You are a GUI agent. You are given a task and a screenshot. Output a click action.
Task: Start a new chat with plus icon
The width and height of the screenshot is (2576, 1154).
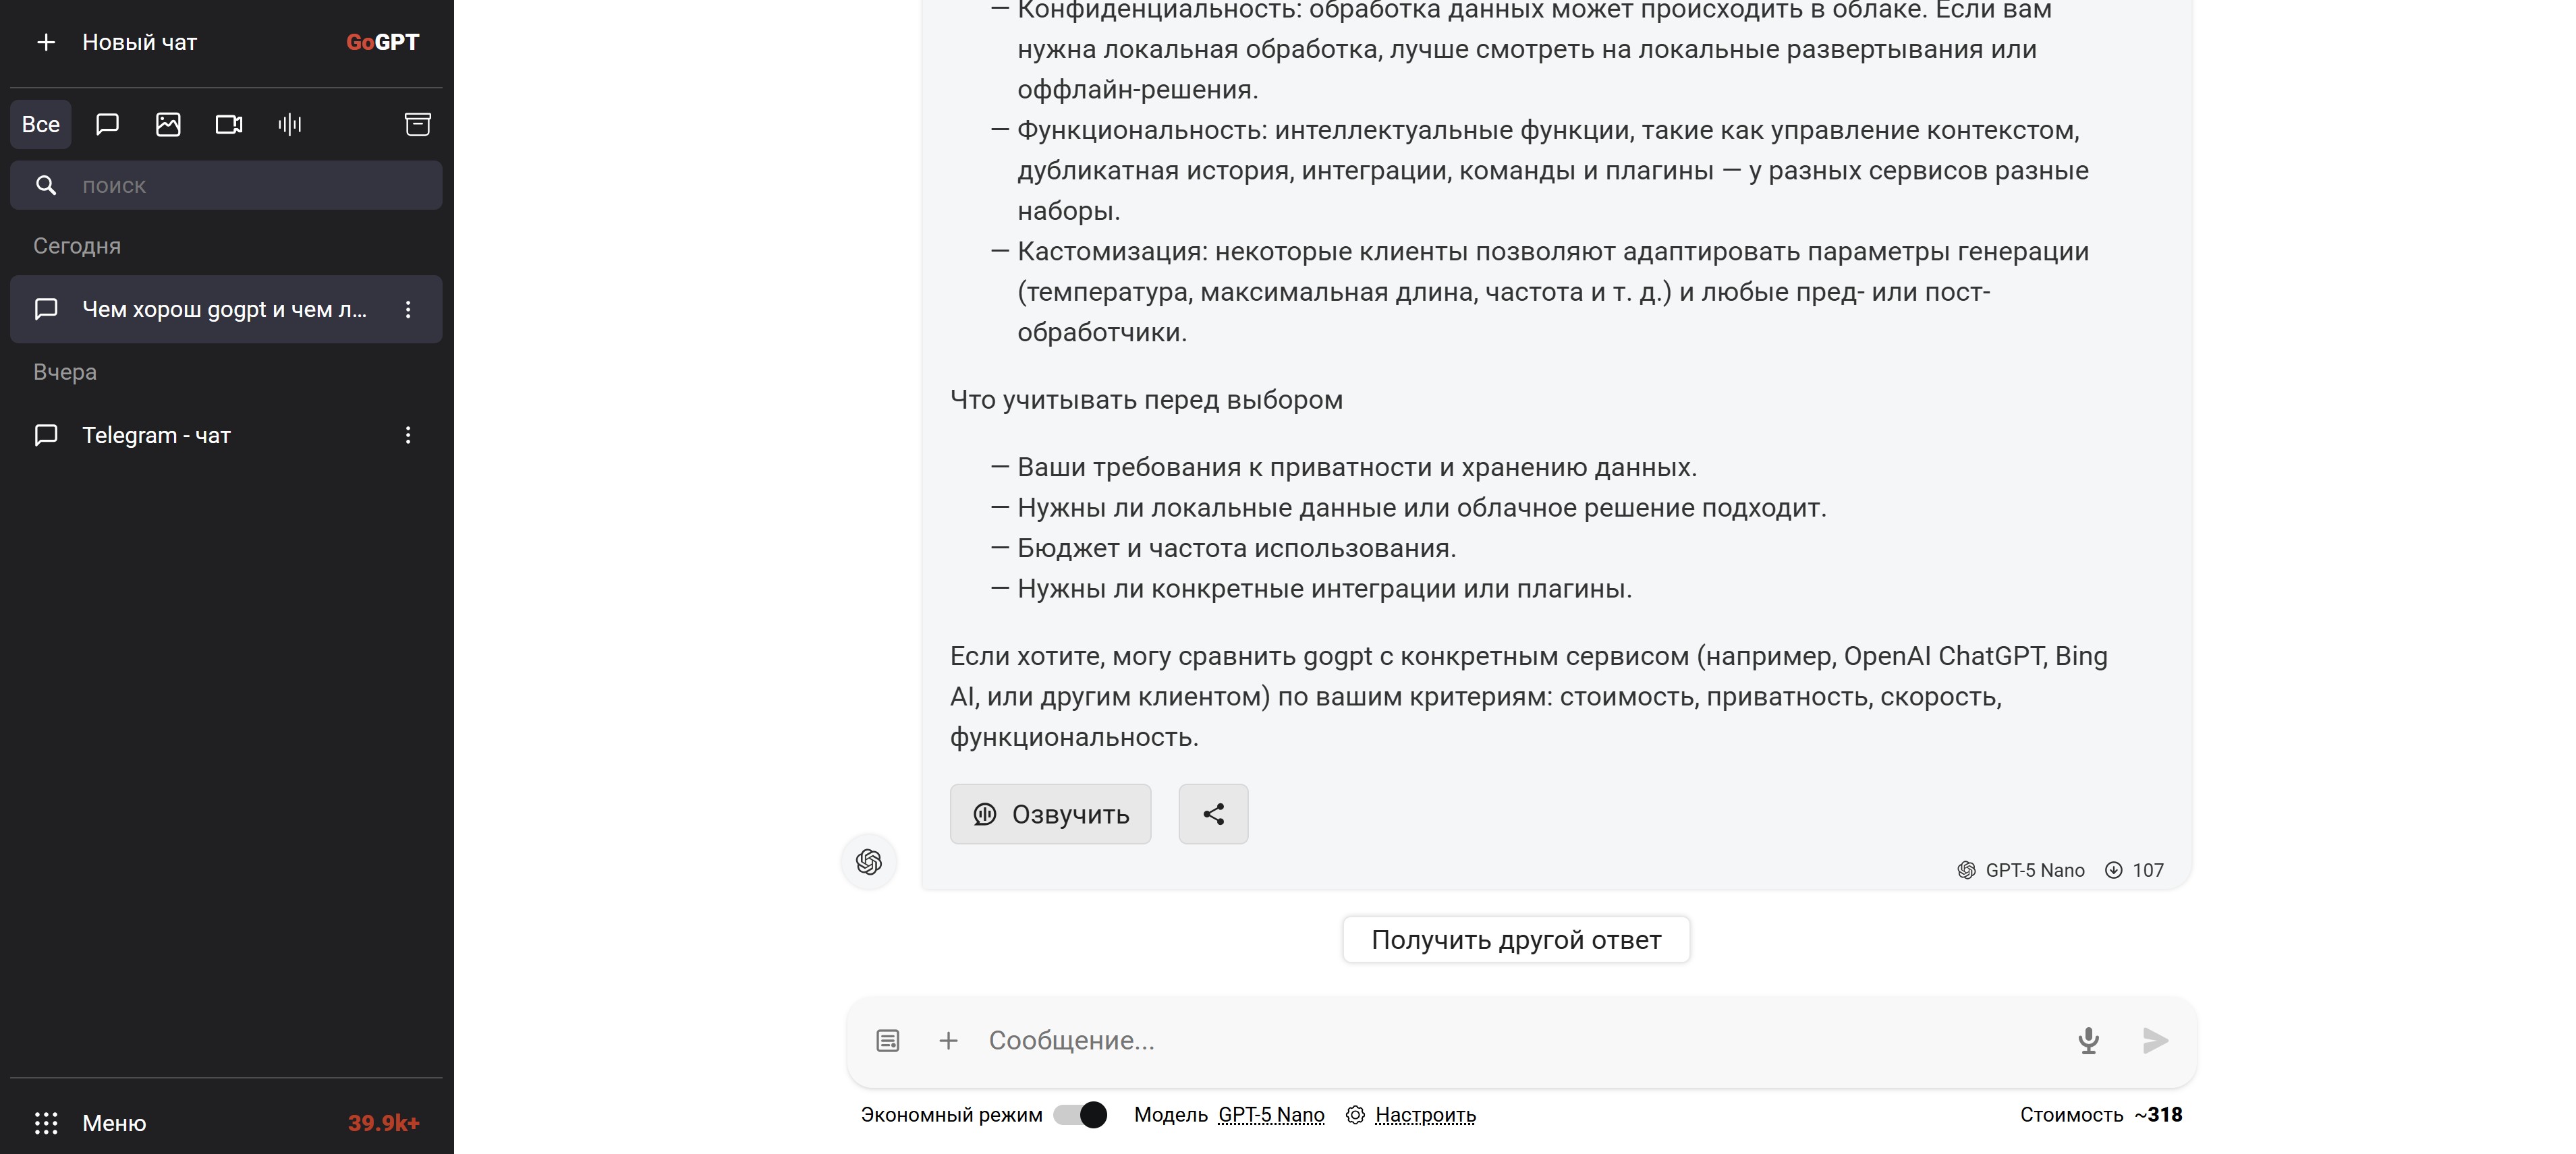(x=46, y=42)
